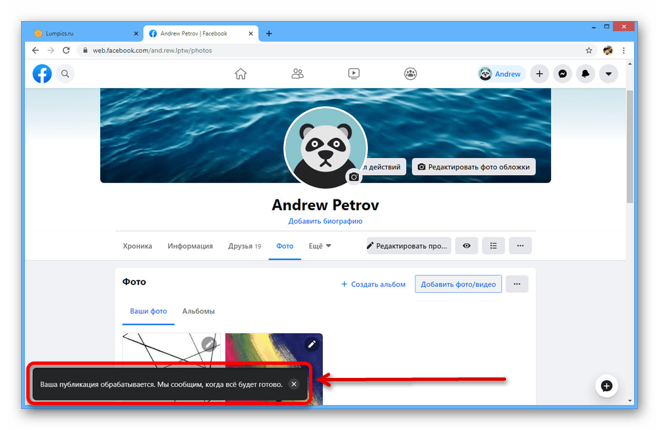Open Facebook Home feed icon
This screenshot has height=430, width=659.
(241, 74)
